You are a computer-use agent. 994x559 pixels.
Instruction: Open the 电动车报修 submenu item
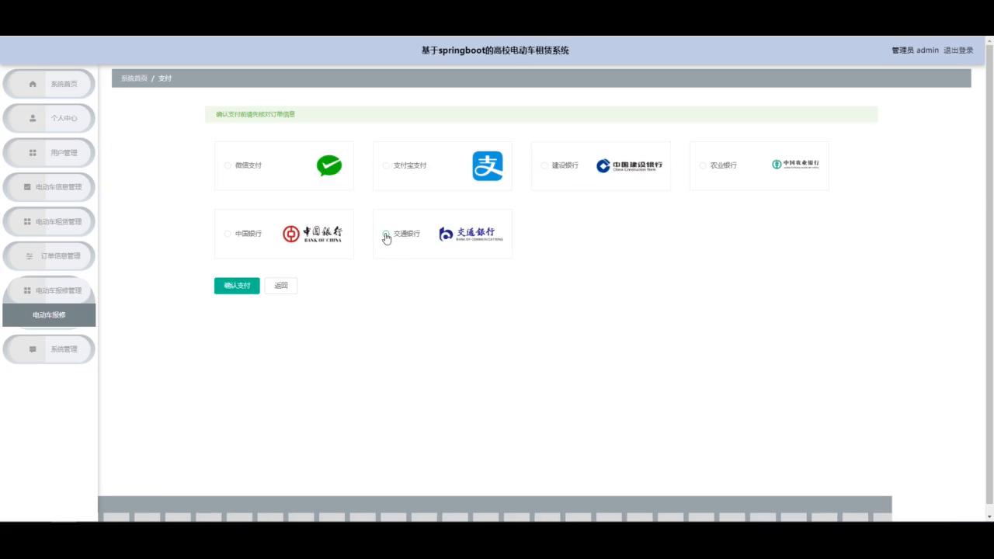click(x=49, y=315)
